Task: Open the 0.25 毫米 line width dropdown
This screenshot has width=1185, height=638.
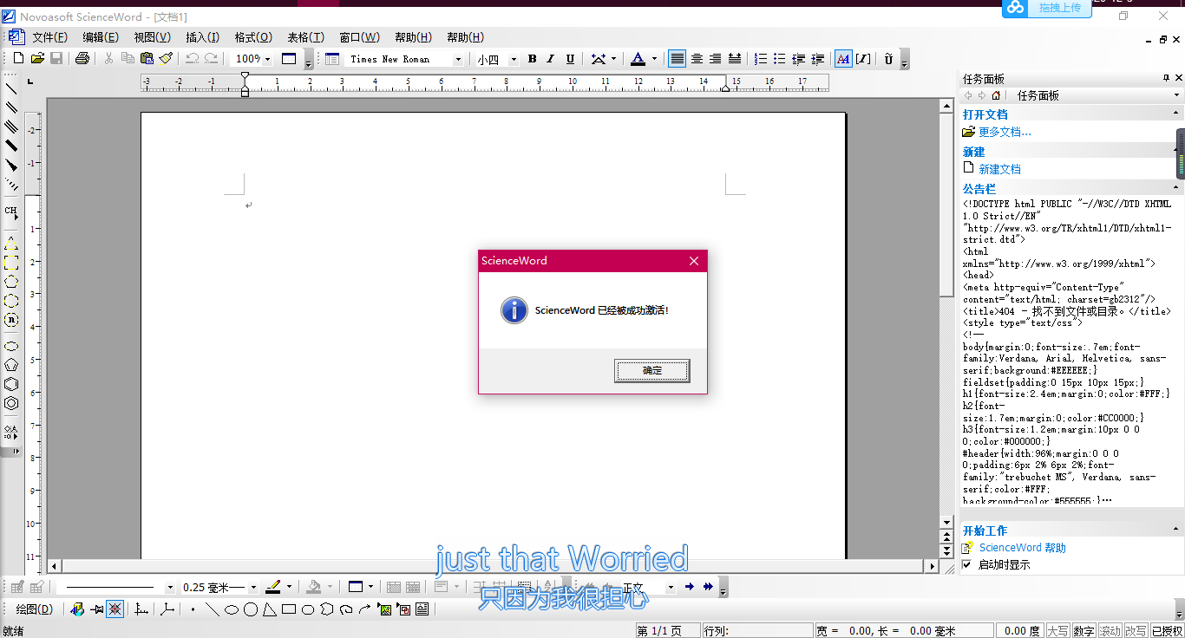Action: coord(253,587)
